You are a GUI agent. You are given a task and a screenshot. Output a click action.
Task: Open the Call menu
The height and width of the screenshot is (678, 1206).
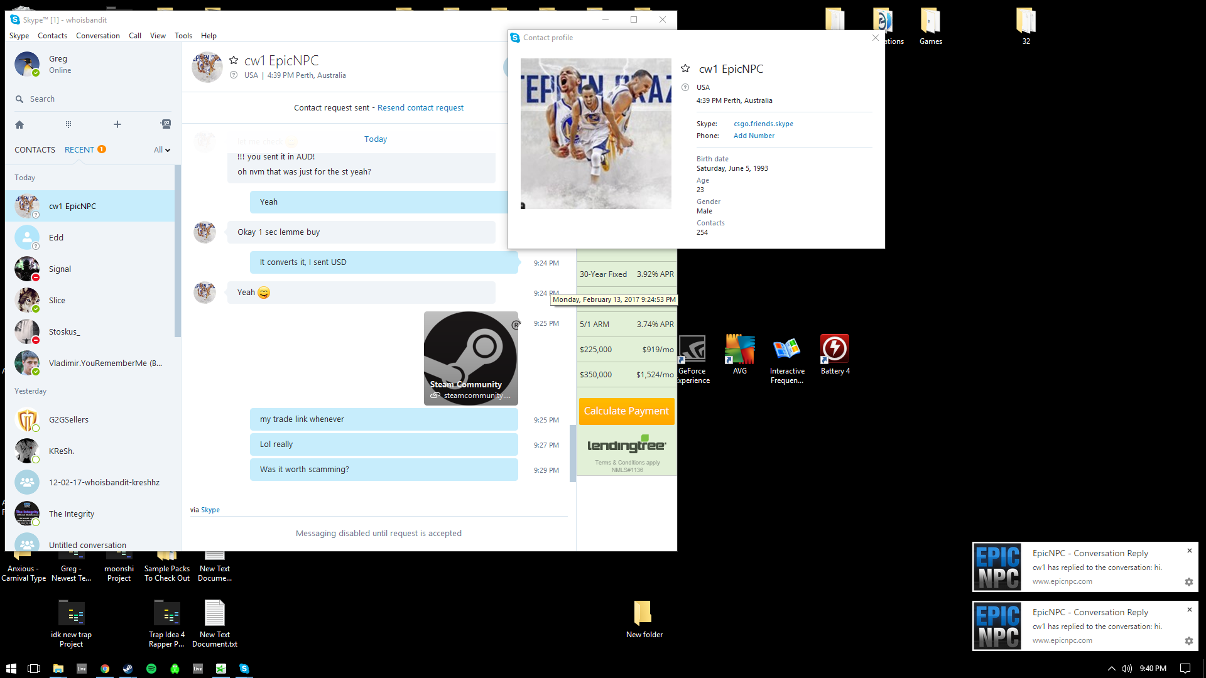tap(135, 36)
